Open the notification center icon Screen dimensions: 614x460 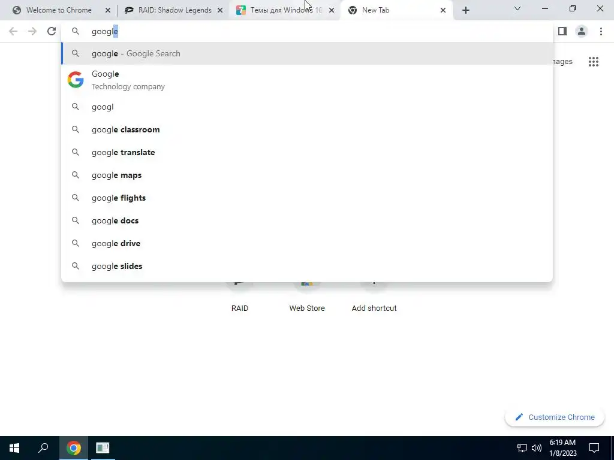point(594,448)
